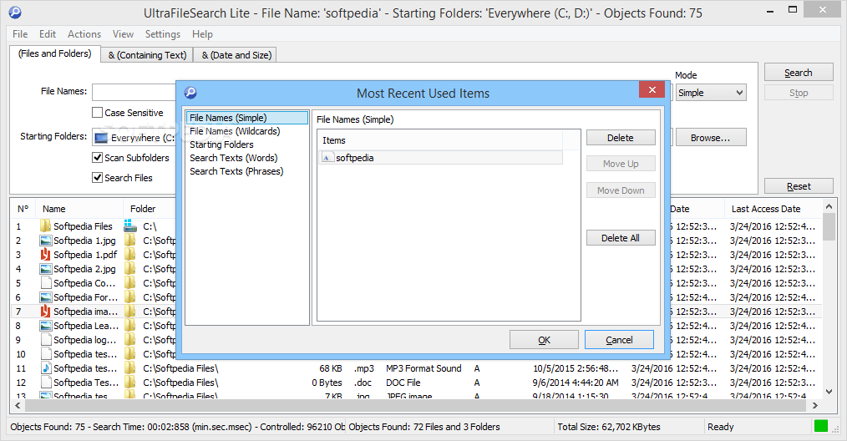Click results vertical scrollbar down arrow

(x=829, y=392)
